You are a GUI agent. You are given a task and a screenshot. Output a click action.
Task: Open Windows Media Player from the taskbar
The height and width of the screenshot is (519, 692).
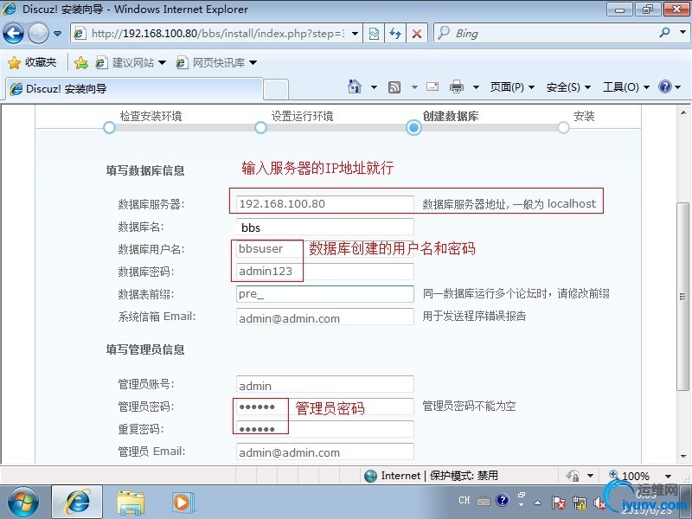tap(182, 503)
